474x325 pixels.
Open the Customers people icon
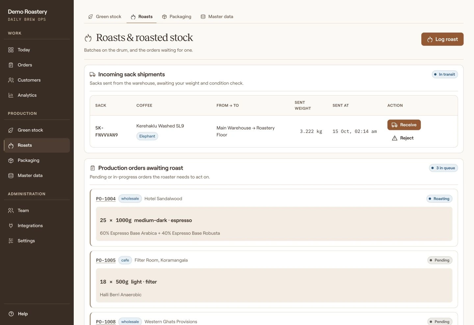tap(11, 80)
